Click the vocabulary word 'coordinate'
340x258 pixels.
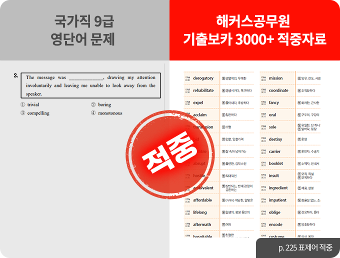278,90
